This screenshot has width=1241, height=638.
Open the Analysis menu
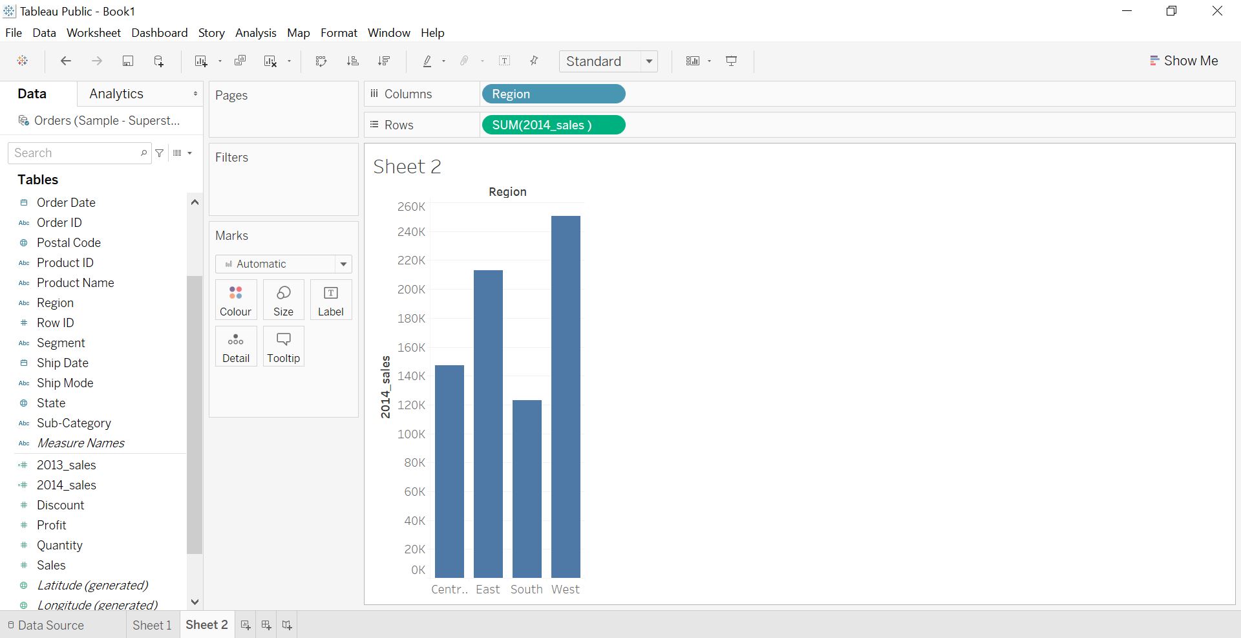[255, 32]
